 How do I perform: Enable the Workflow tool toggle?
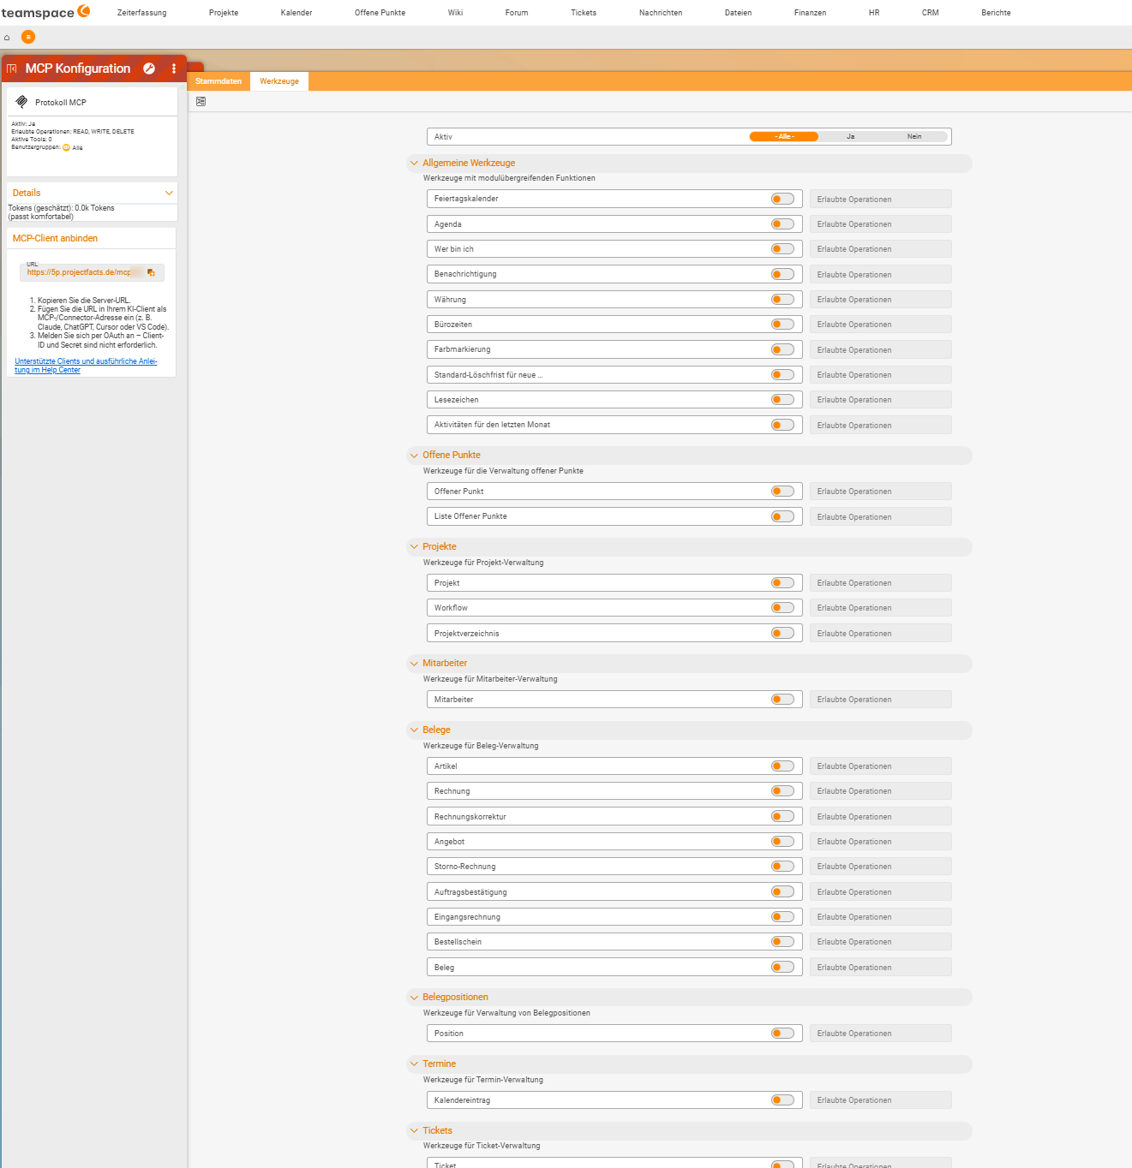point(782,608)
